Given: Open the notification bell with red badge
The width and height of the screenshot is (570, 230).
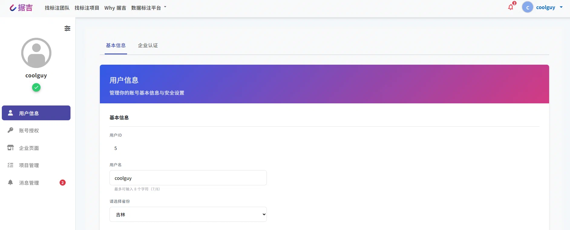Looking at the screenshot, I should coord(511,7).
